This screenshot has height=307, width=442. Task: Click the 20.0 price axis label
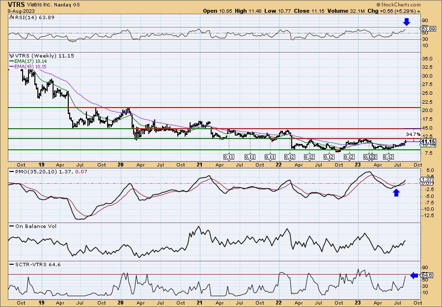pyautogui.click(x=427, y=110)
